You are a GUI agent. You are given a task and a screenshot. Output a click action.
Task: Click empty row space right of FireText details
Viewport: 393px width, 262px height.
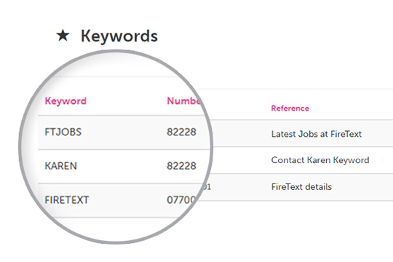coord(362,187)
